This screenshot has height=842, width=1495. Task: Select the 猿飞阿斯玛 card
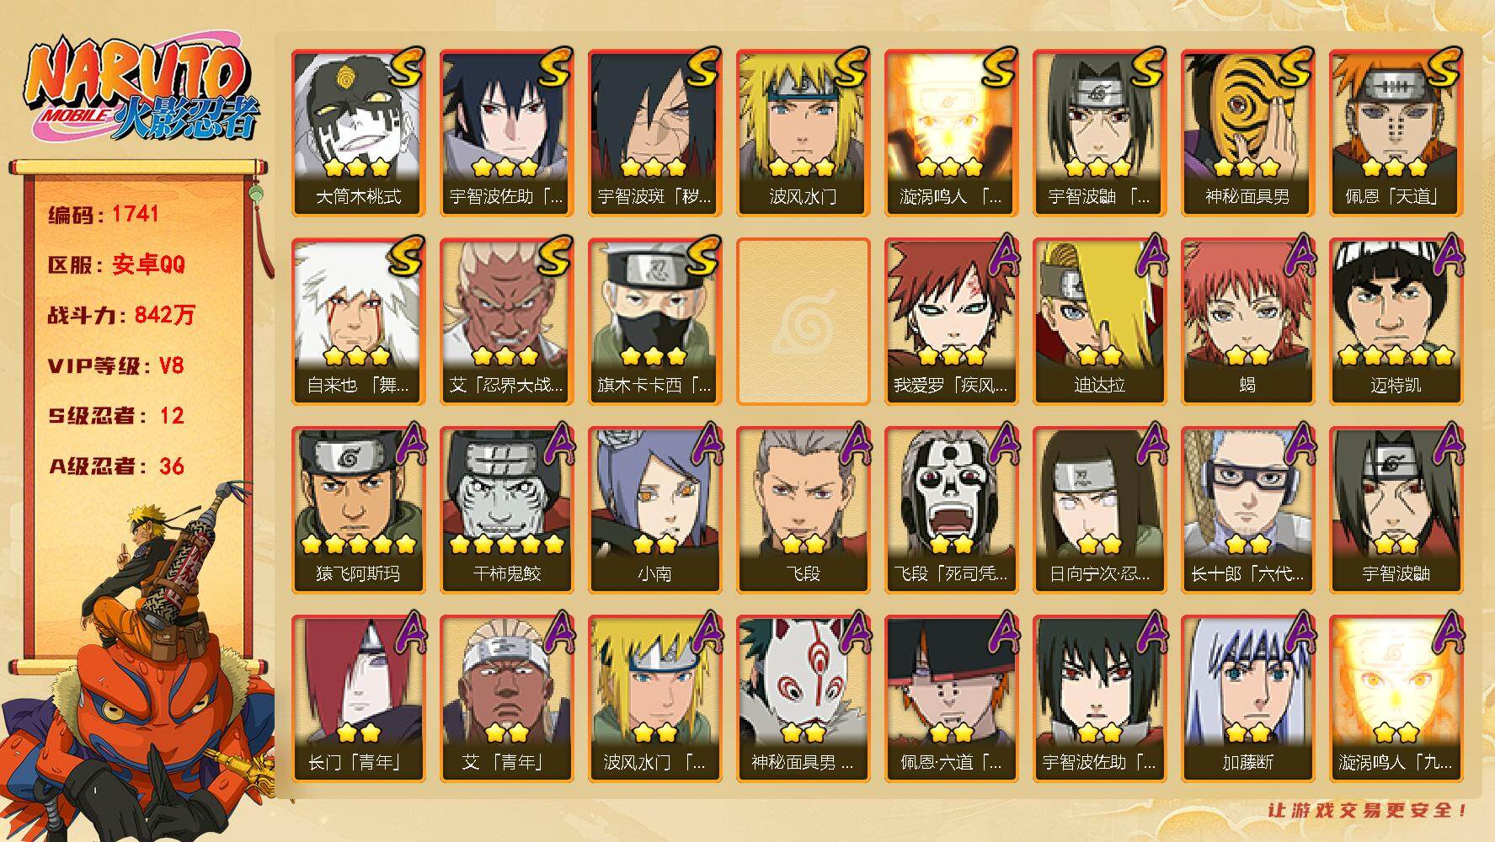(359, 510)
